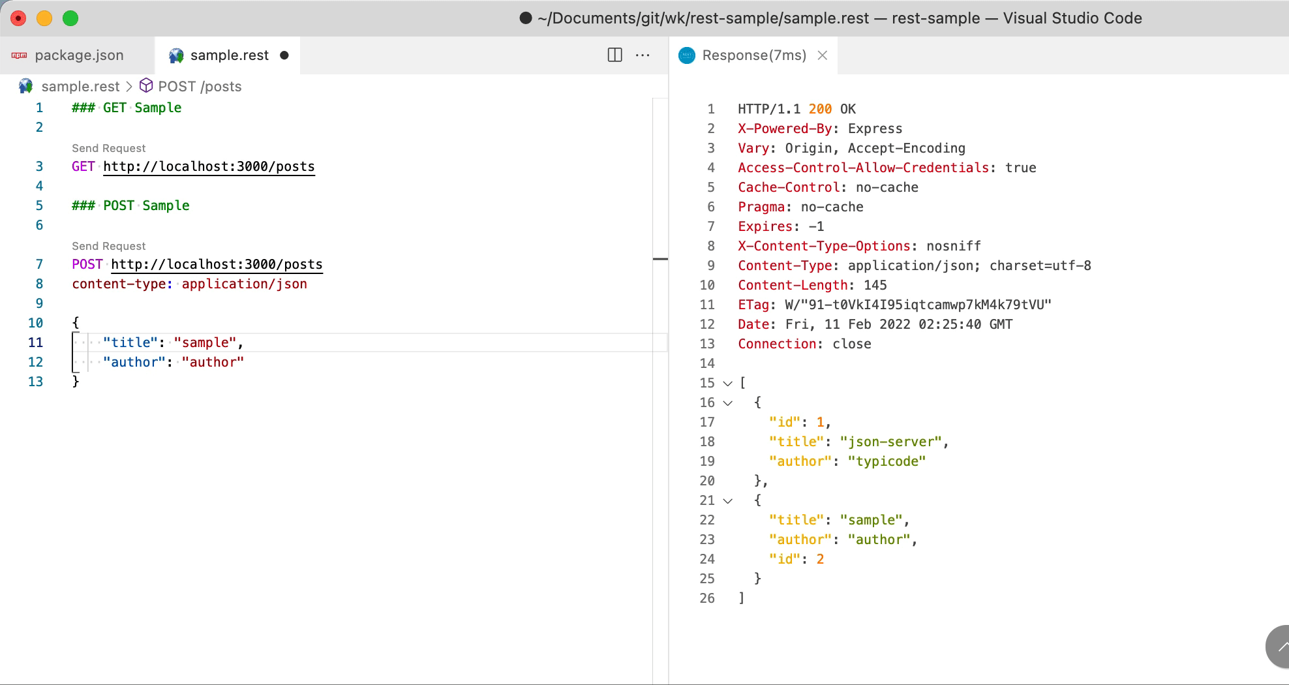Click the green macOS fullscreen button
The height and width of the screenshot is (685, 1289).
point(70,18)
